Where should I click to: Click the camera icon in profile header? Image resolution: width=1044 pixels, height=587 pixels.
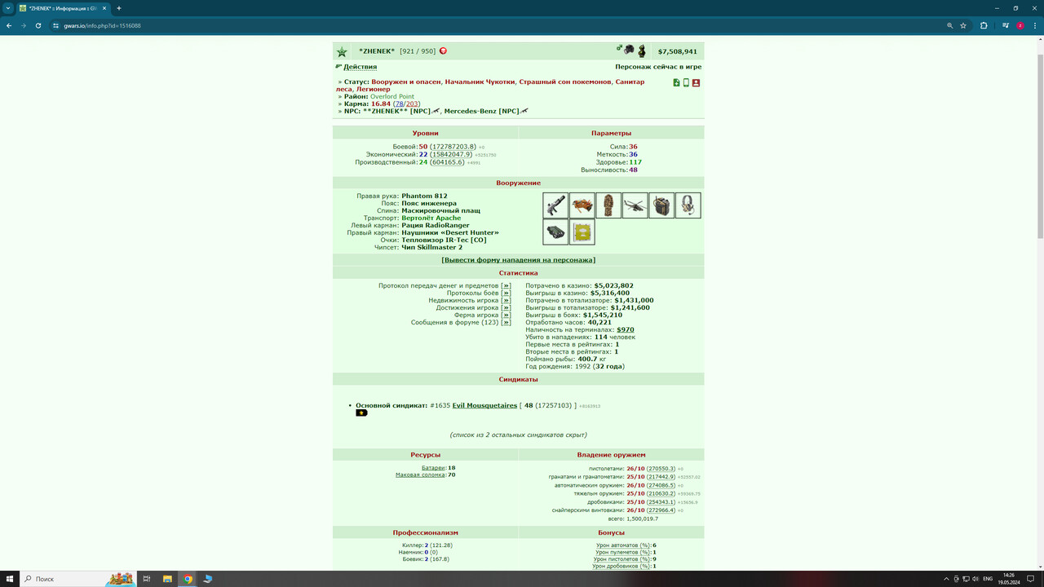[630, 51]
